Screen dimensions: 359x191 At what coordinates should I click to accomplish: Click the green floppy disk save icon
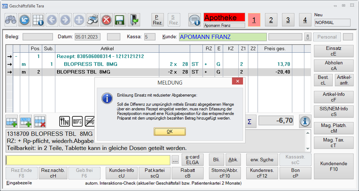coord(120,19)
